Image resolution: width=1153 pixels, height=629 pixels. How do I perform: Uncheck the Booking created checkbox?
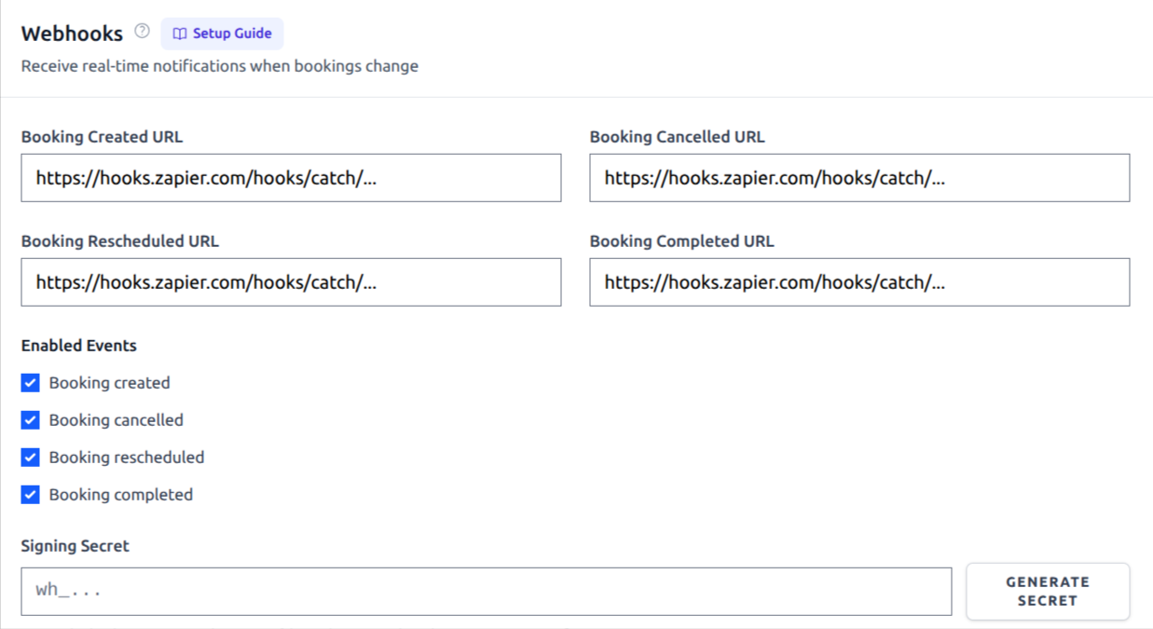coord(31,383)
